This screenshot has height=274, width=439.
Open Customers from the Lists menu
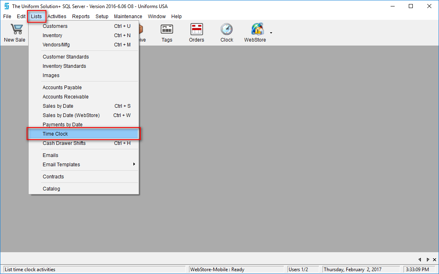coord(55,26)
